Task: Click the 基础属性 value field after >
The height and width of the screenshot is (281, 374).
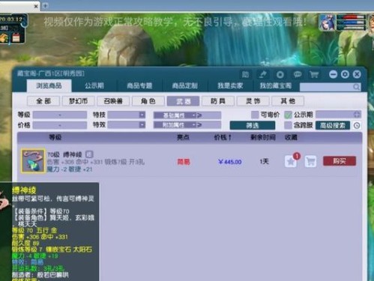Action: click(211, 115)
